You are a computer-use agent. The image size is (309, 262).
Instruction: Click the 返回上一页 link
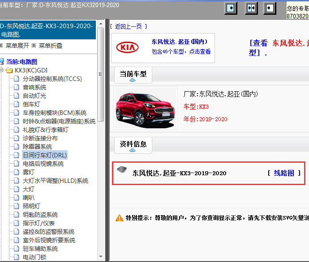click(128, 26)
